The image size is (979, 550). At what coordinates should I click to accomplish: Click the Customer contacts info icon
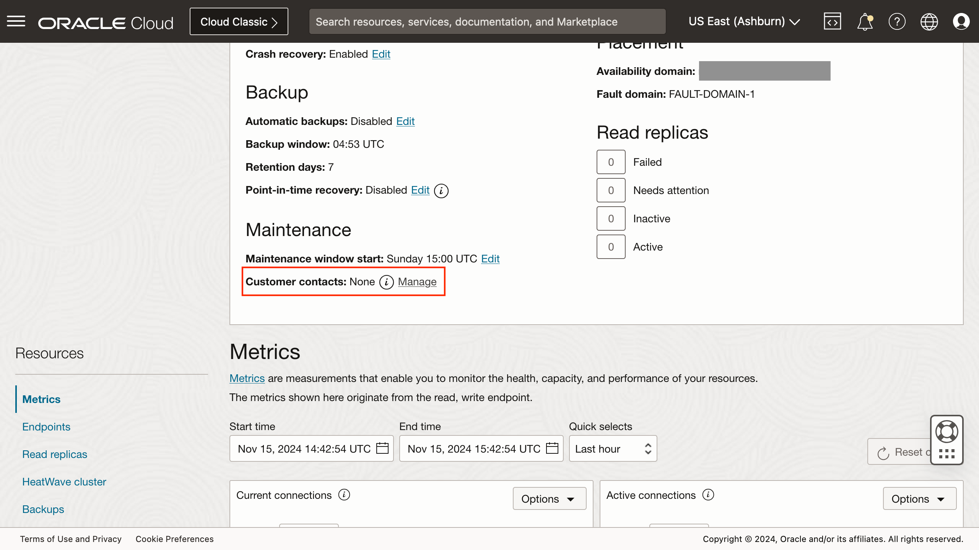[x=387, y=282]
